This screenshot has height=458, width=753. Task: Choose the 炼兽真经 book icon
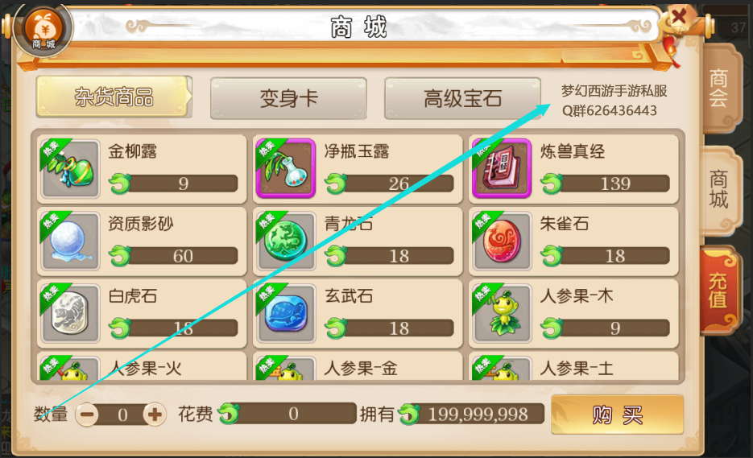click(502, 169)
